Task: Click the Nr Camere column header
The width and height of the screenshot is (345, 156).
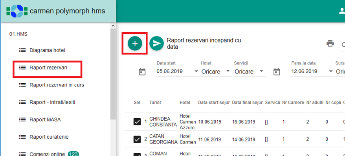Action: pyautogui.click(x=293, y=103)
